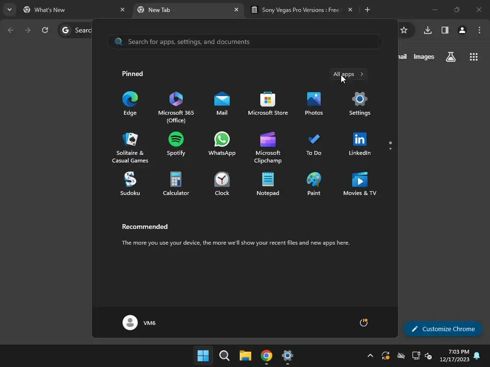The height and width of the screenshot is (367, 490).
Task: Toggle Chrome side panel
Action: (445, 30)
